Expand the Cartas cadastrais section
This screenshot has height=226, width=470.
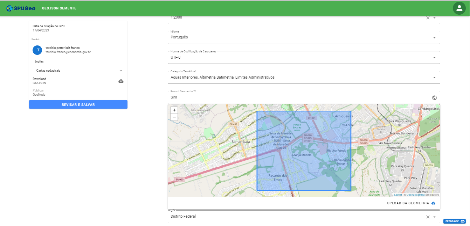point(121,71)
